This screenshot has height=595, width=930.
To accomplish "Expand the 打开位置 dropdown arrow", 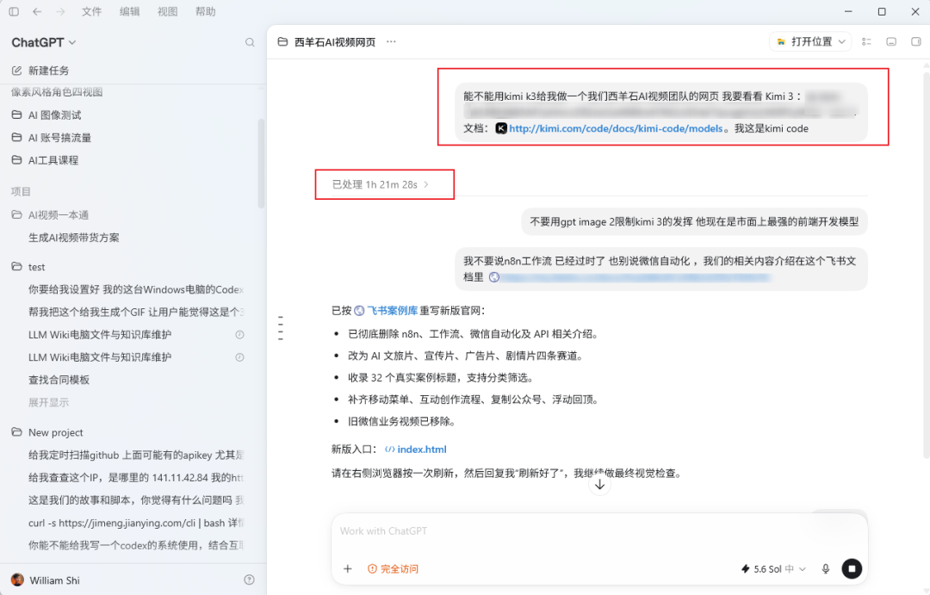I will pos(842,41).
